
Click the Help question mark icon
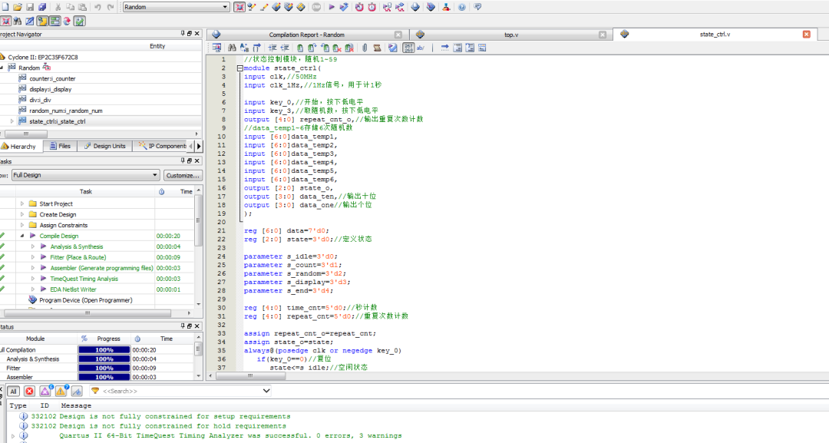click(x=462, y=7)
